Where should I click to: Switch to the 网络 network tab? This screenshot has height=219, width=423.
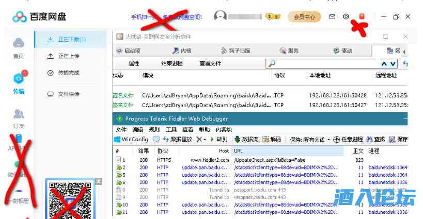click(394, 50)
